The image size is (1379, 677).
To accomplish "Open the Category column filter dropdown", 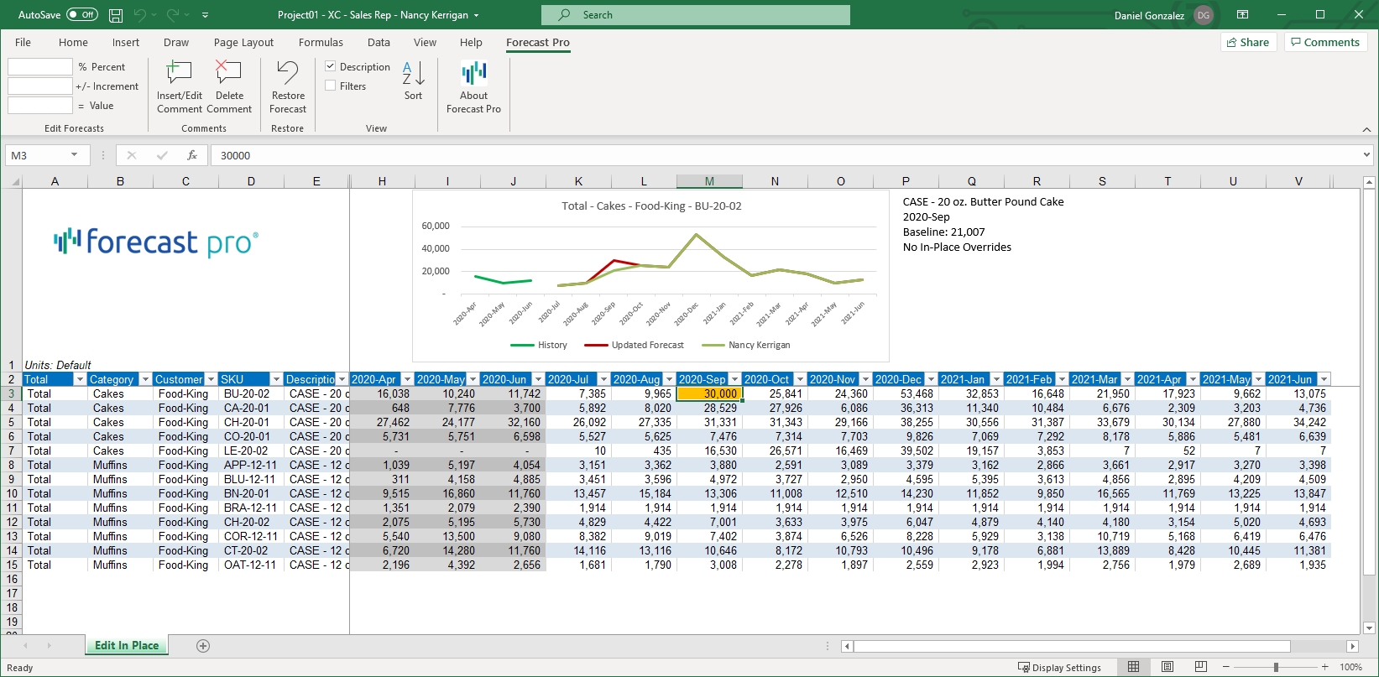I will click(x=145, y=380).
